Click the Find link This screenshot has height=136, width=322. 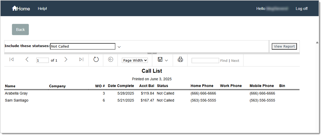pos(224,60)
